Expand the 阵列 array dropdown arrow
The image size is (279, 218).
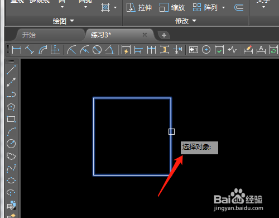[223, 8]
